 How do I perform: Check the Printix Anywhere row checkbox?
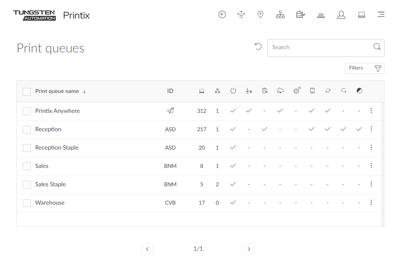point(27,111)
